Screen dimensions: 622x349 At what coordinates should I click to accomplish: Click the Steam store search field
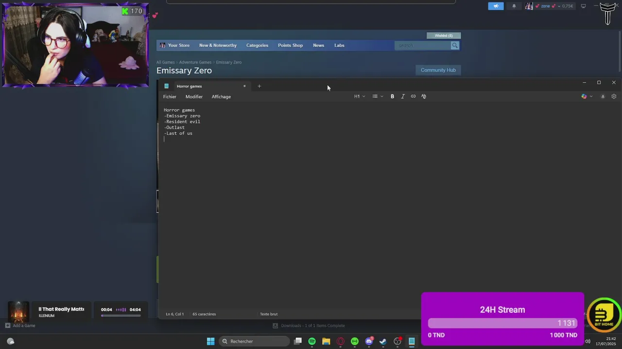click(423, 46)
